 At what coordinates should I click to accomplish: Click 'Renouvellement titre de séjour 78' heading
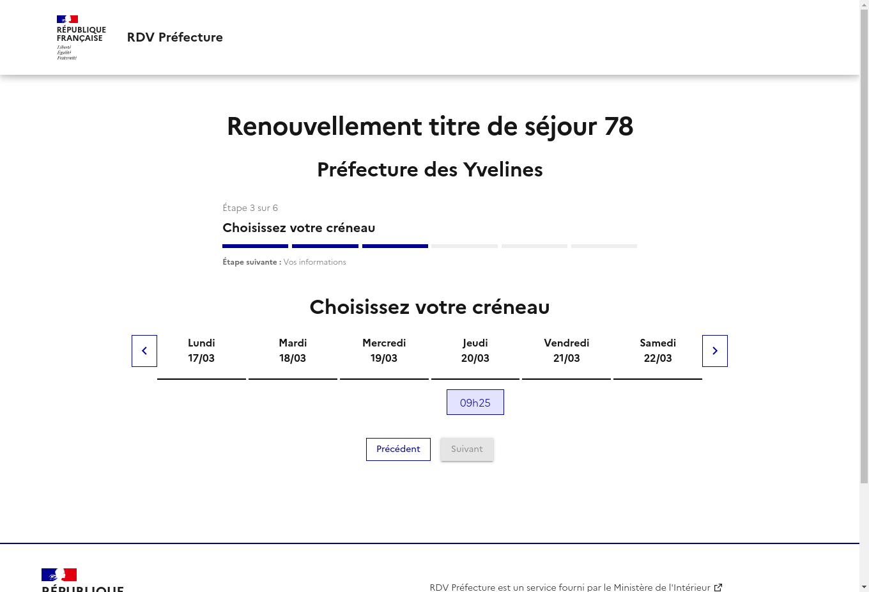tap(430, 127)
